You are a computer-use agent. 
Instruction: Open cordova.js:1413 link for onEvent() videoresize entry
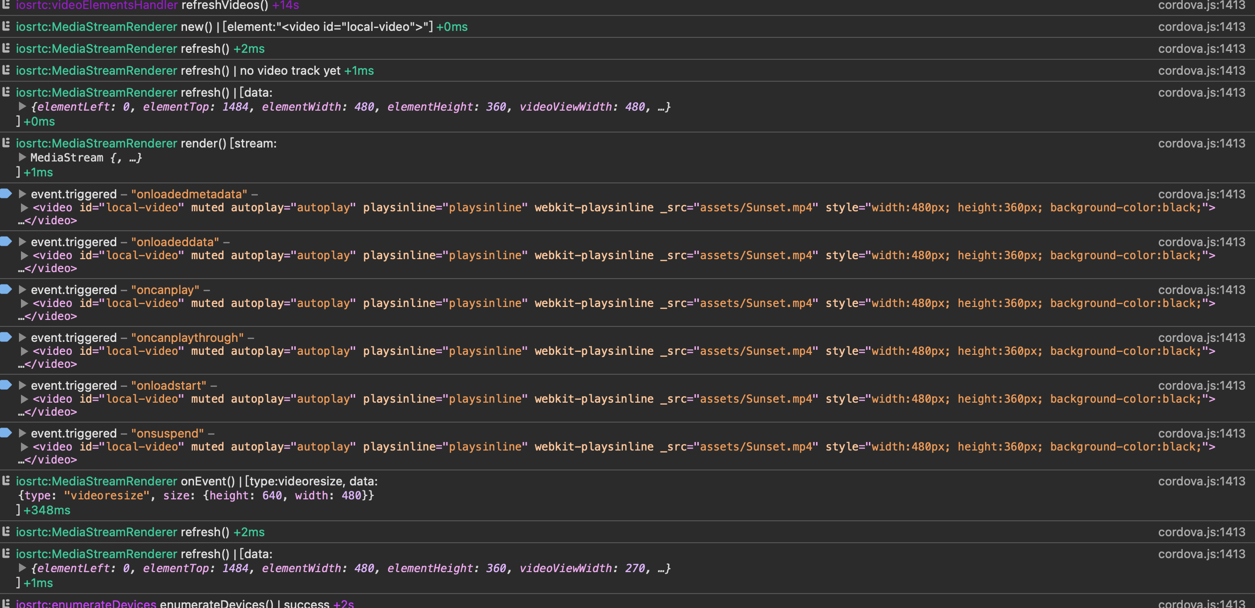pyautogui.click(x=1201, y=481)
